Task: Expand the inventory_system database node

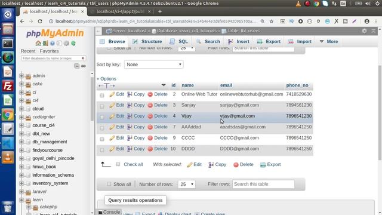Action: pyautogui.click(x=21, y=183)
